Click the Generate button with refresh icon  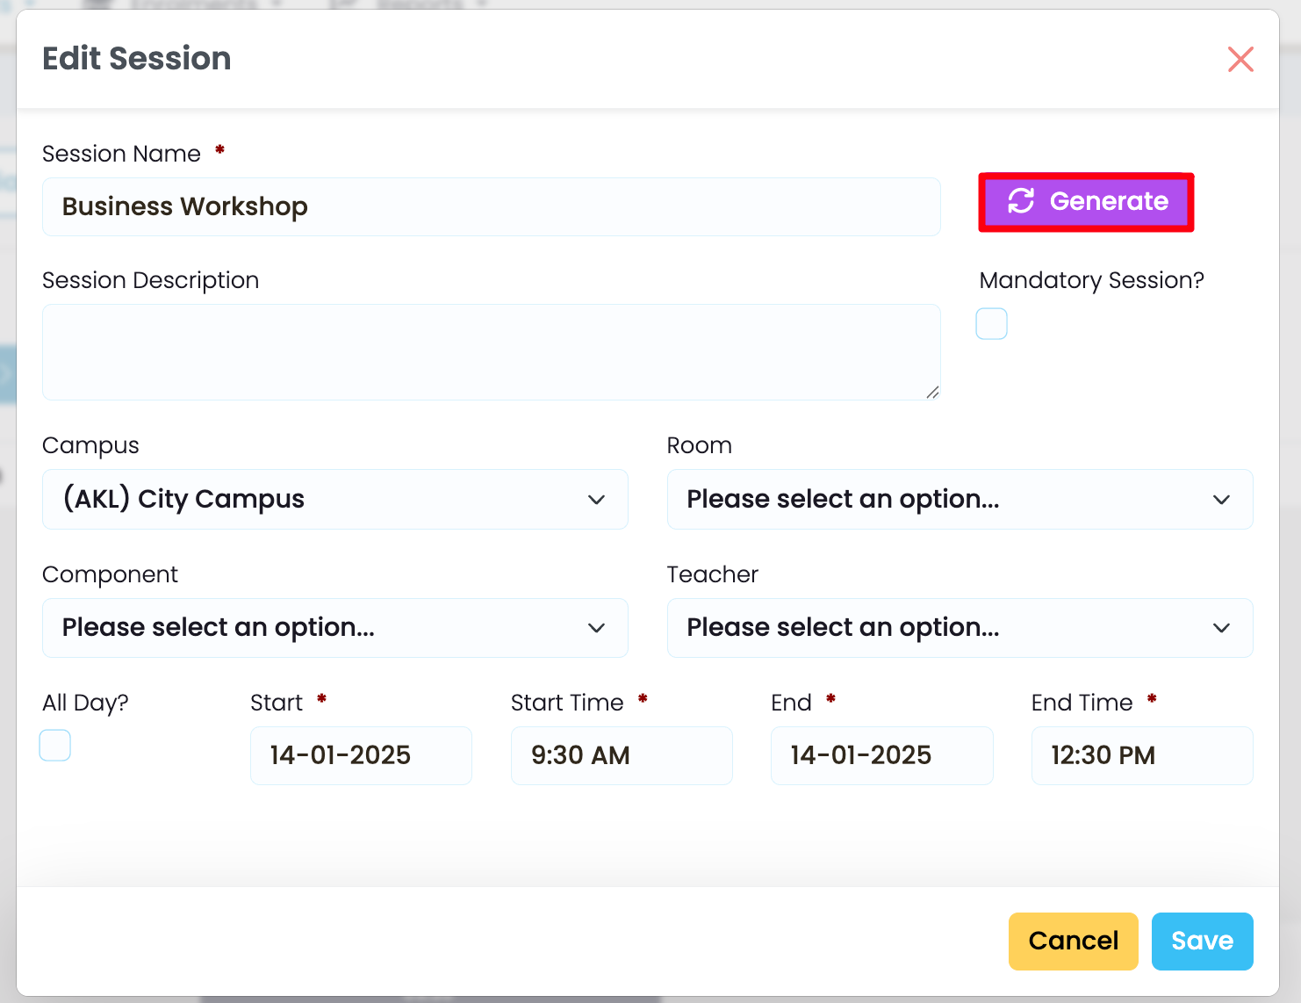click(x=1086, y=202)
